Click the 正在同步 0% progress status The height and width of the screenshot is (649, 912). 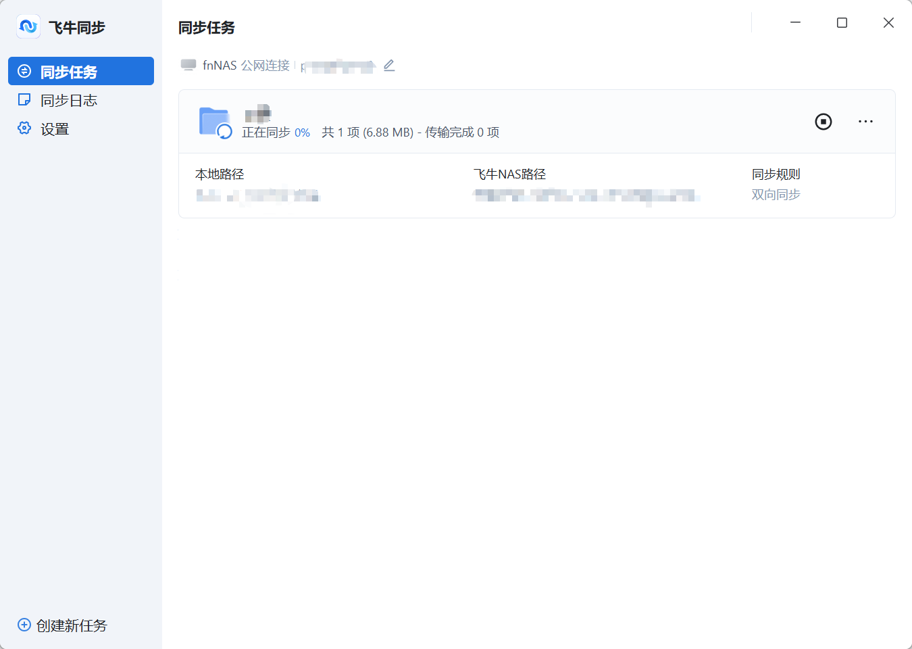coord(276,133)
